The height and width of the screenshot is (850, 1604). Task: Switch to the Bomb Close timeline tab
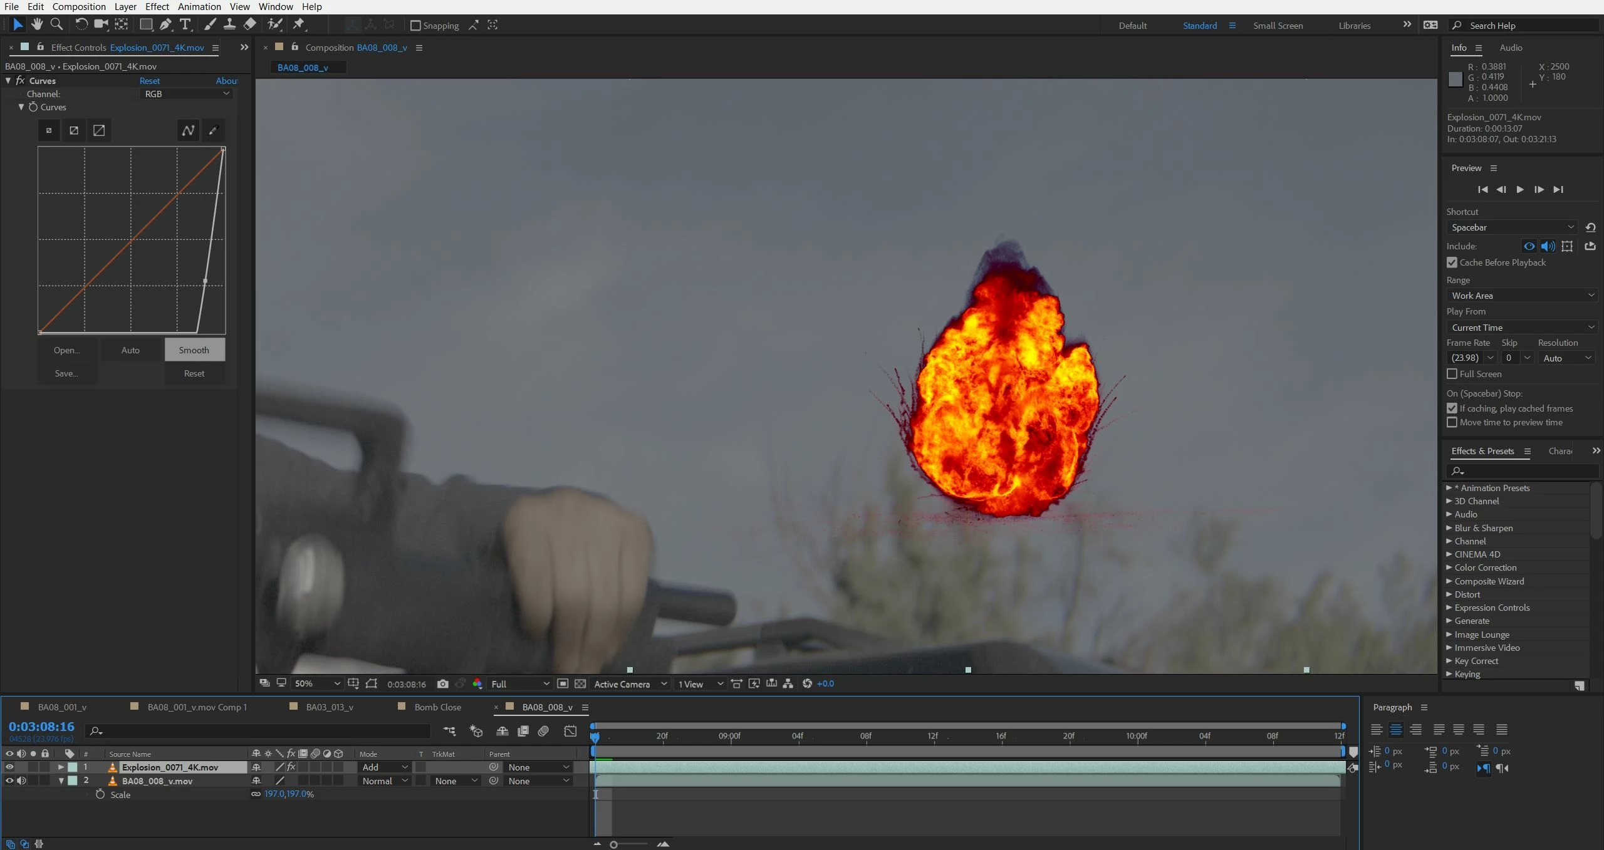pyautogui.click(x=437, y=707)
